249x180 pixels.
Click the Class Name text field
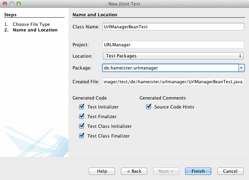(173, 27)
